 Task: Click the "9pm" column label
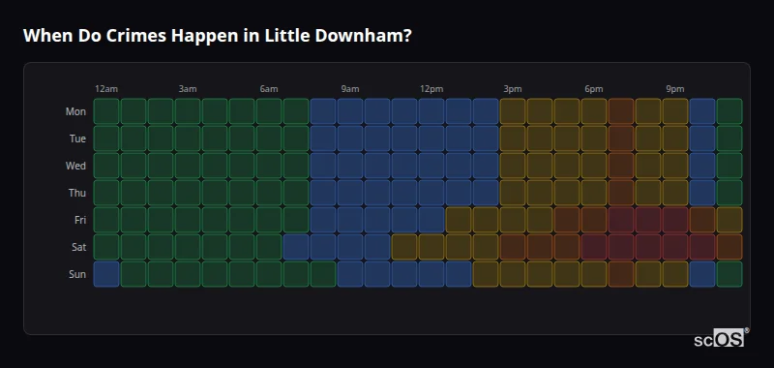674,89
